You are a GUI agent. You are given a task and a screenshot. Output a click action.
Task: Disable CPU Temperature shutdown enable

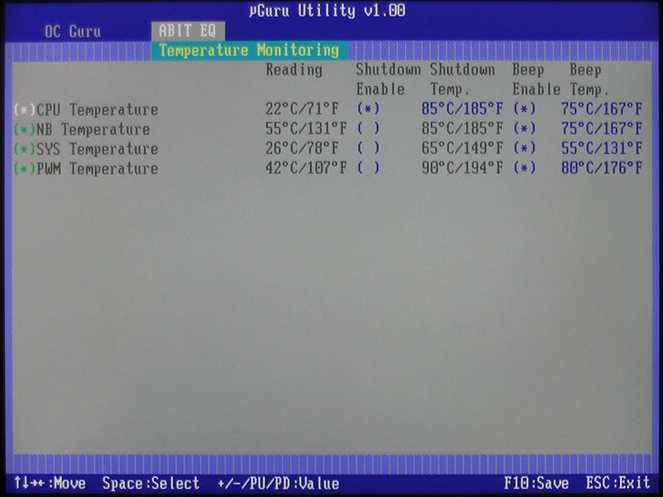368,109
